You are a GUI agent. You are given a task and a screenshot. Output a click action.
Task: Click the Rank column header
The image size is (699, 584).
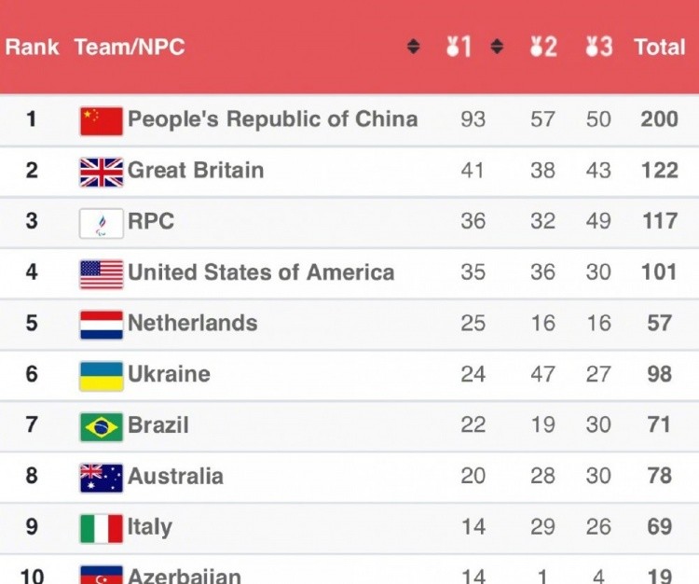[32, 47]
